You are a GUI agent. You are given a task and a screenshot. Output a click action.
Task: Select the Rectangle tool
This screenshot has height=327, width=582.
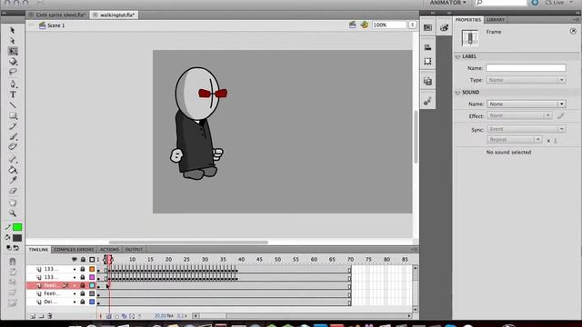pyautogui.click(x=13, y=115)
